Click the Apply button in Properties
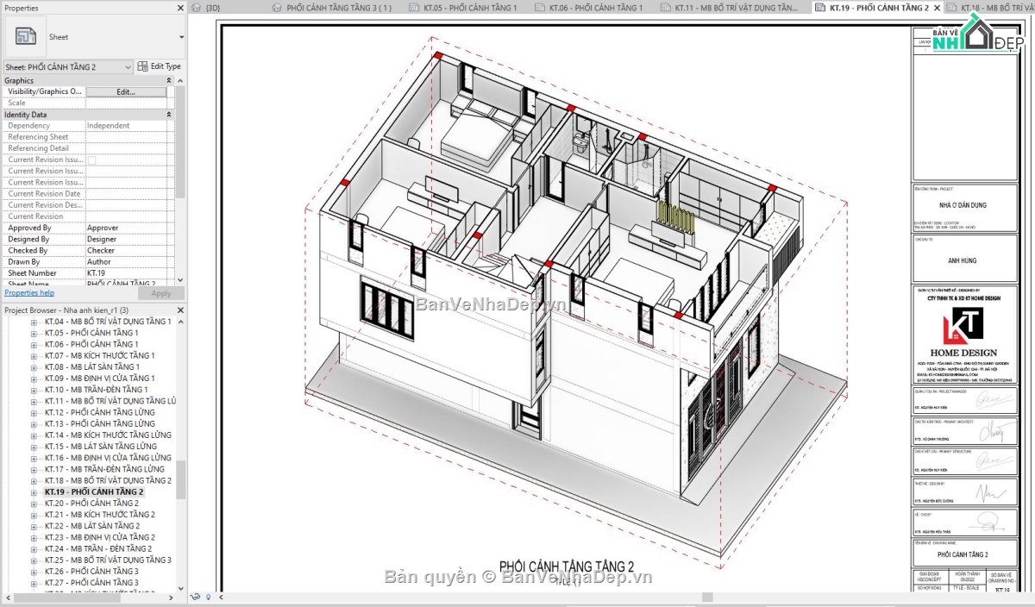 point(161,293)
